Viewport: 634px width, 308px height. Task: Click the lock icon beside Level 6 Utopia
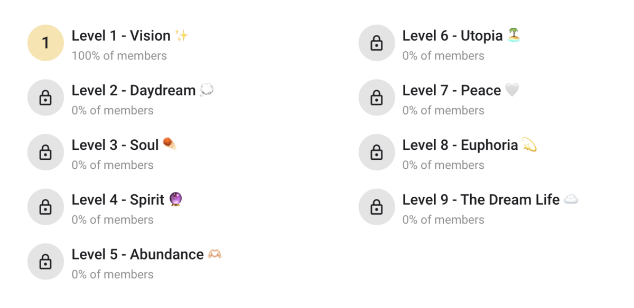tap(377, 43)
